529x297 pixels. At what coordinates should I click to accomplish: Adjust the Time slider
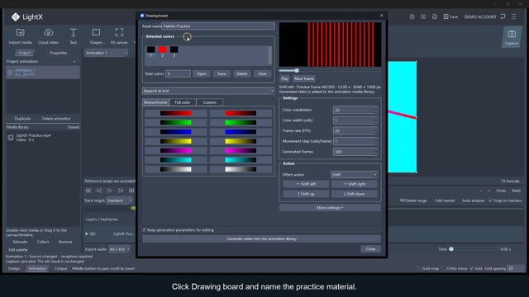point(451,249)
